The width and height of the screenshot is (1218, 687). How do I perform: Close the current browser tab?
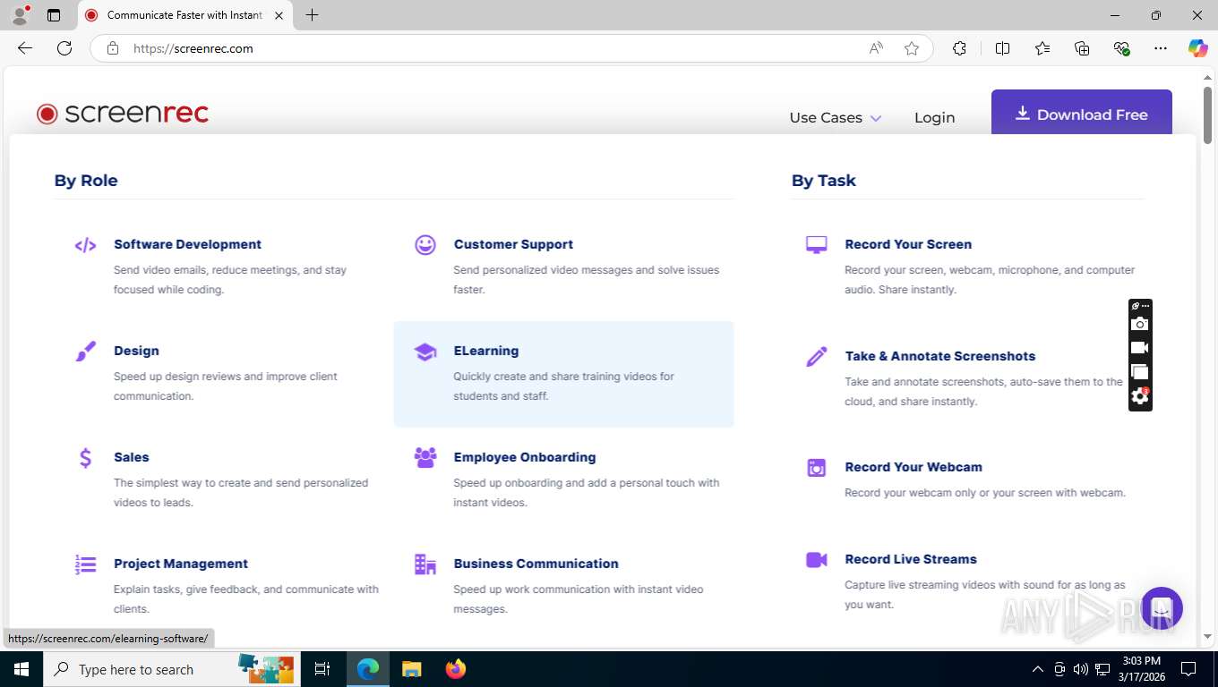click(x=279, y=15)
